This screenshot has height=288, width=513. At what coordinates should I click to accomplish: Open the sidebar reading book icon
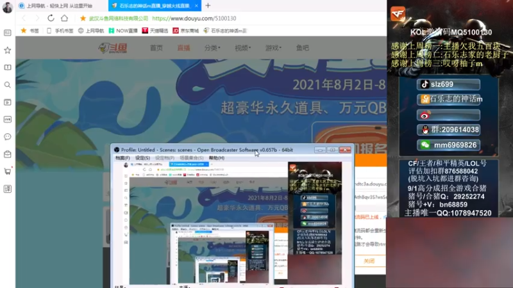(x=7, y=67)
